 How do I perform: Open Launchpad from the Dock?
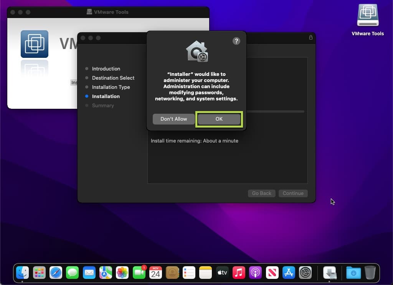(x=39, y=272)
